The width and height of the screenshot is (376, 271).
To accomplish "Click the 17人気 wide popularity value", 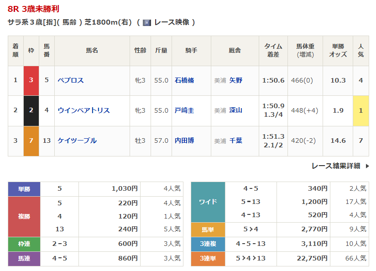I will point(356,202).
